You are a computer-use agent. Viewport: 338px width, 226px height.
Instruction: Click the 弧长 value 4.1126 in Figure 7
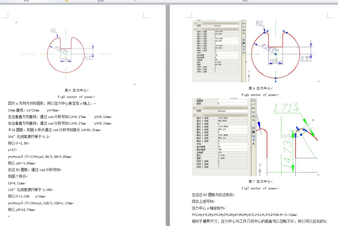[x=233, y=155]
